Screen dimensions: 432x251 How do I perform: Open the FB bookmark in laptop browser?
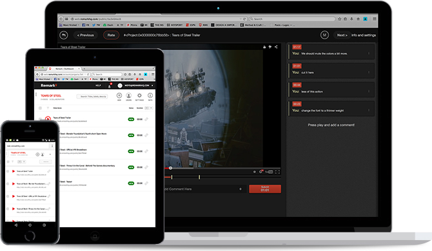pos(86,25)
